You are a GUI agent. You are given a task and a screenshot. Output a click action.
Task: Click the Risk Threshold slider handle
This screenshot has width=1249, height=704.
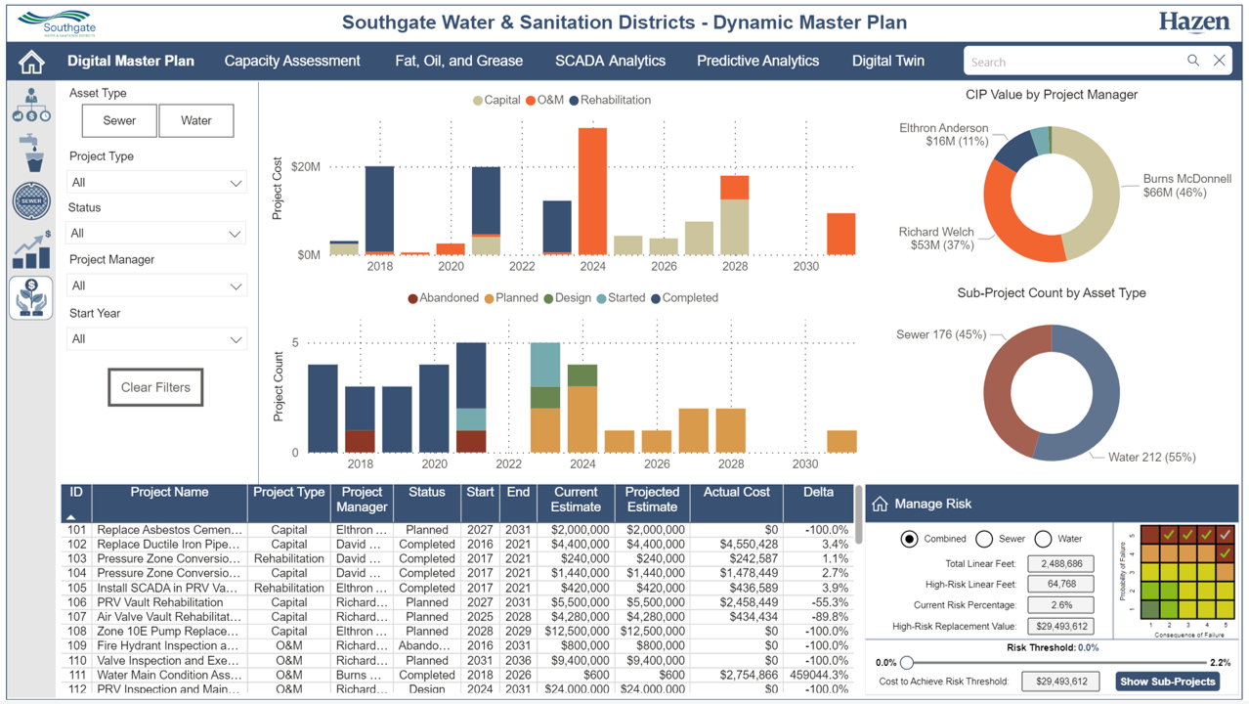tap(907, 663)
